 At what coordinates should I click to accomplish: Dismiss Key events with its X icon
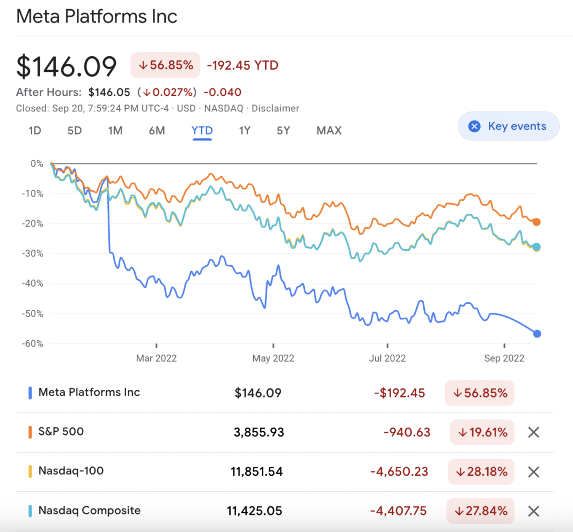[x=474, y=126]
